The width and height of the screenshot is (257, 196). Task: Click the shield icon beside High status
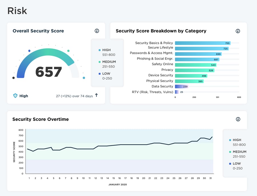[x=15, y=96]
